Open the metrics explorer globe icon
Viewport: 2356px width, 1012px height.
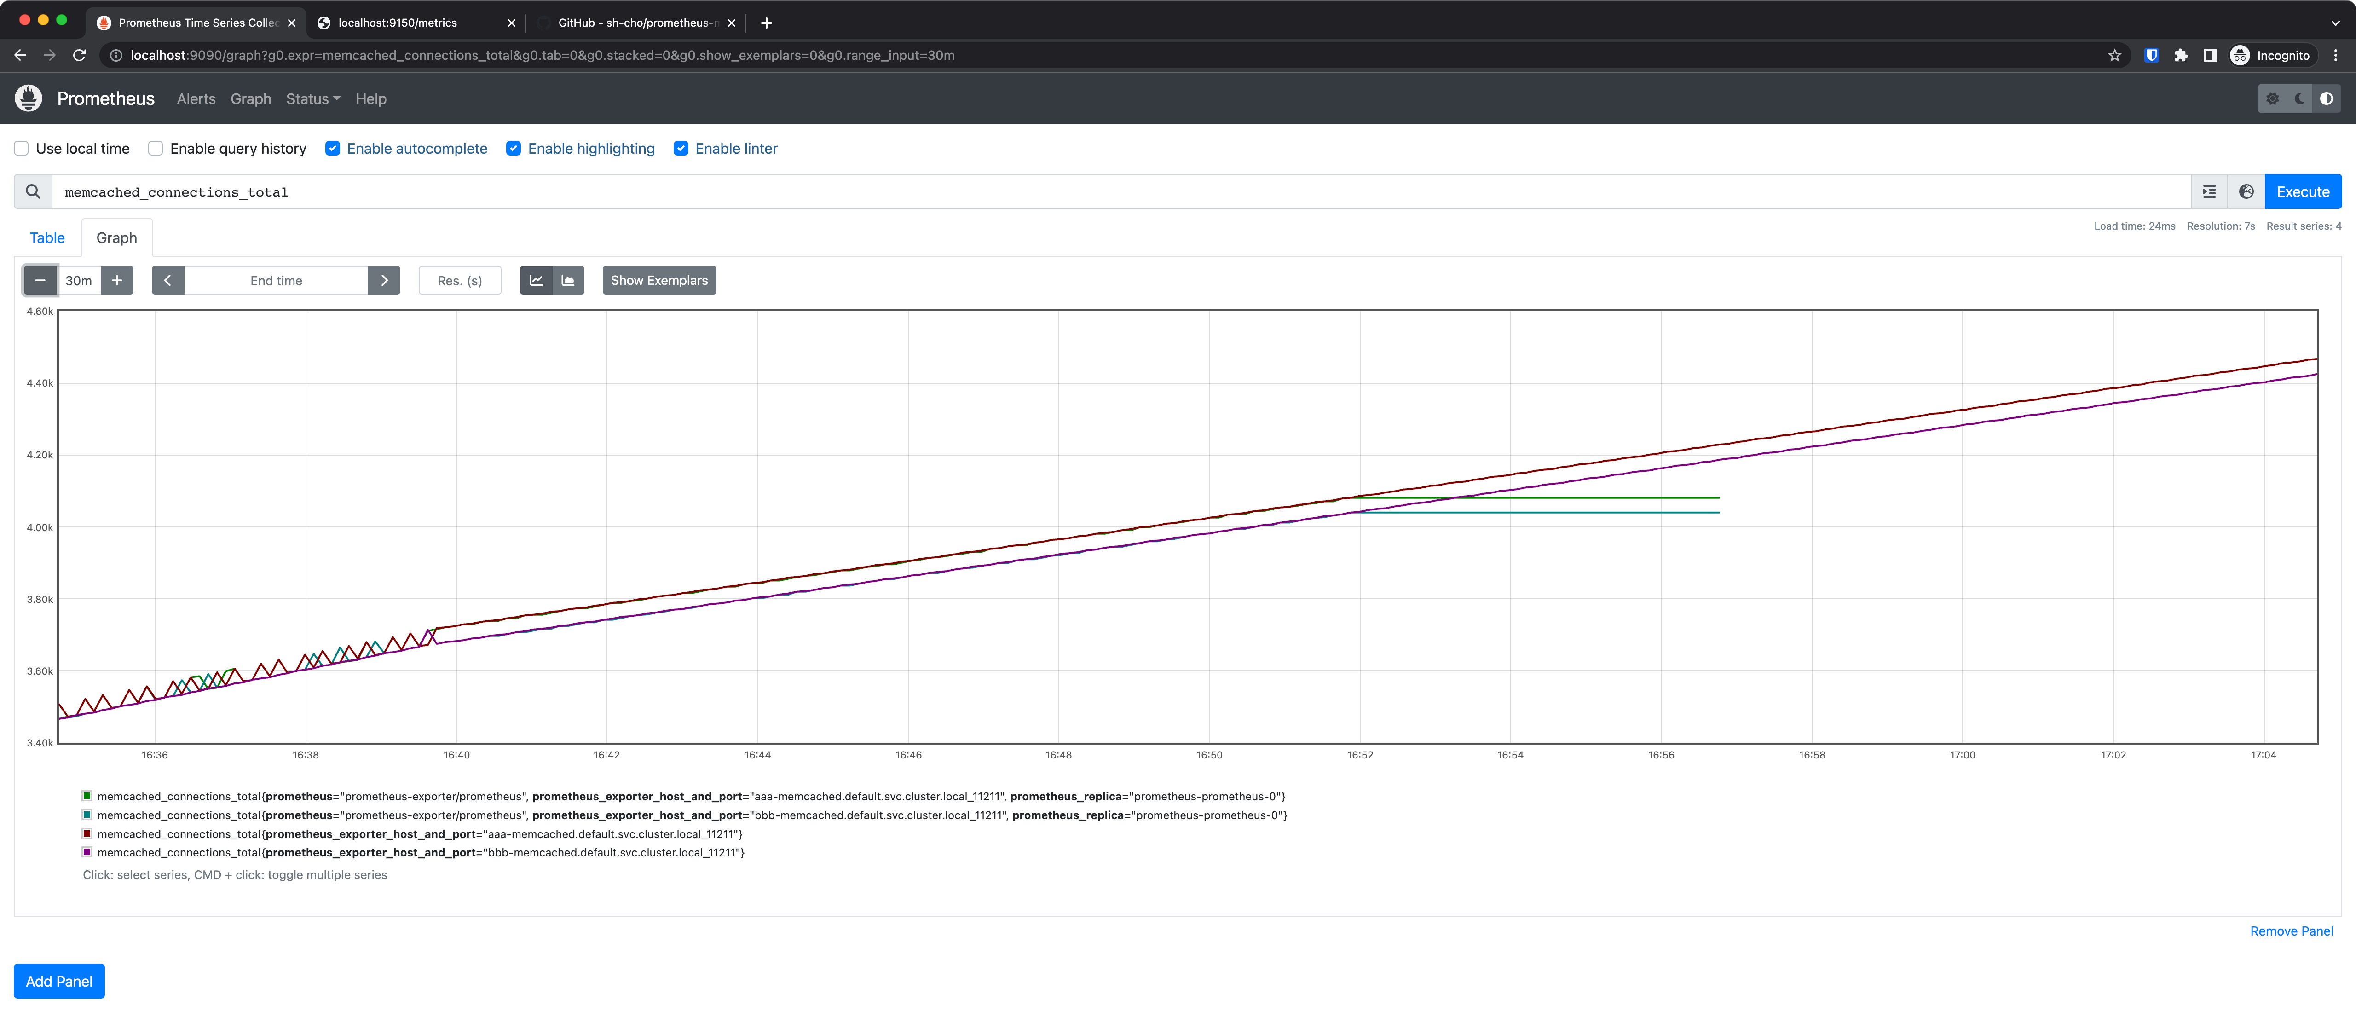pos(2246,192)
